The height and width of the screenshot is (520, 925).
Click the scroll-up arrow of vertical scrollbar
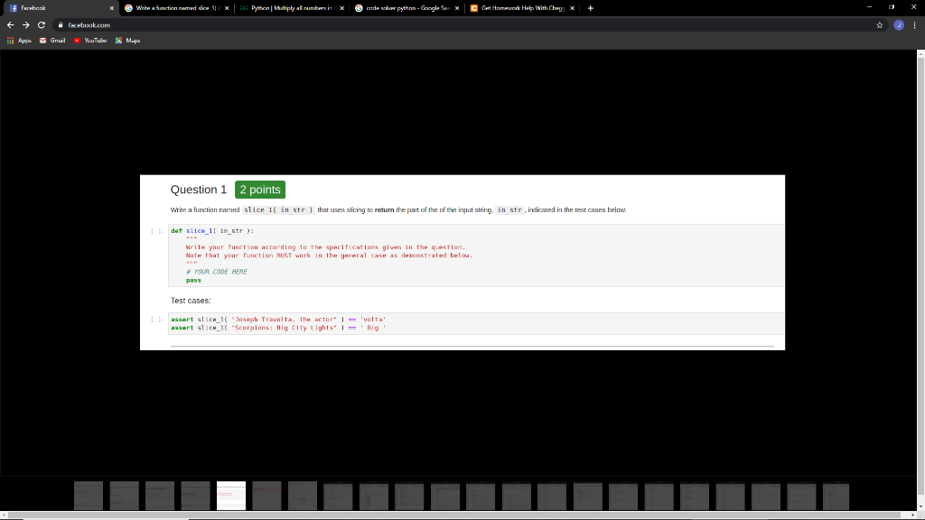click(x=920, y=53)
